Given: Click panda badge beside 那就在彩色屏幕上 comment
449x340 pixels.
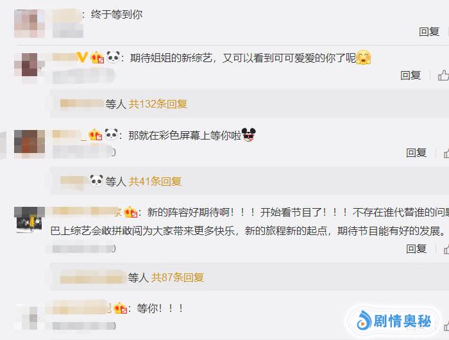Looking at the screenshot, I should (112, 134).
